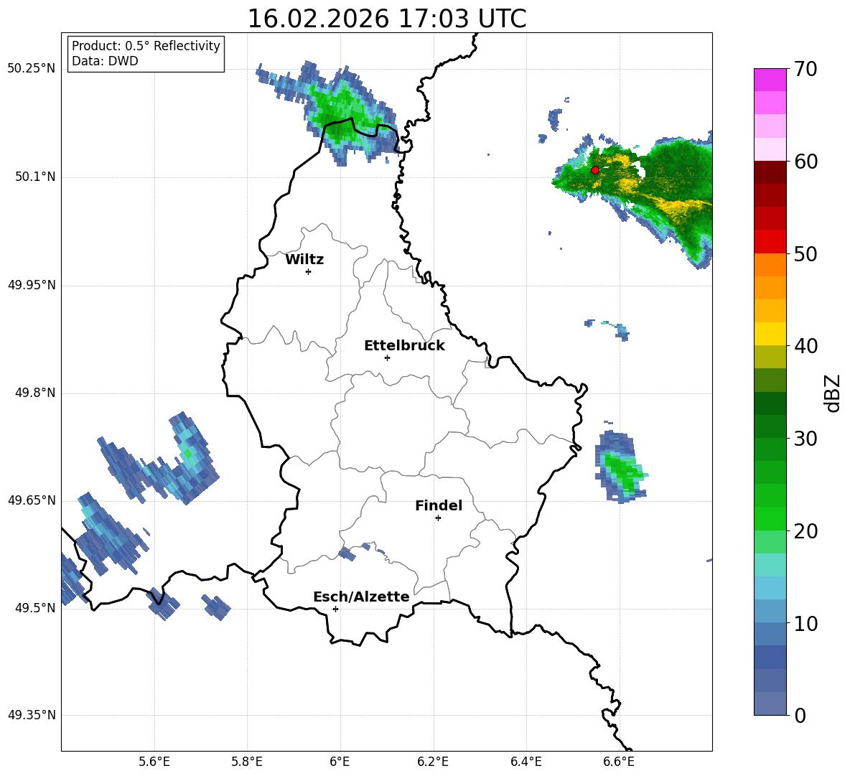Click the 10 tick label on colorbar
850x776 pixels.
[x=805, y=623]
